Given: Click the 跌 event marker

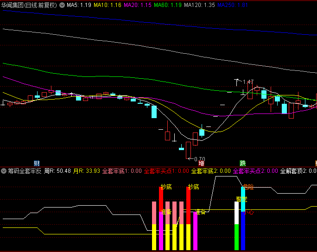Looking at the screenshot, I should (x=242, y=163).
